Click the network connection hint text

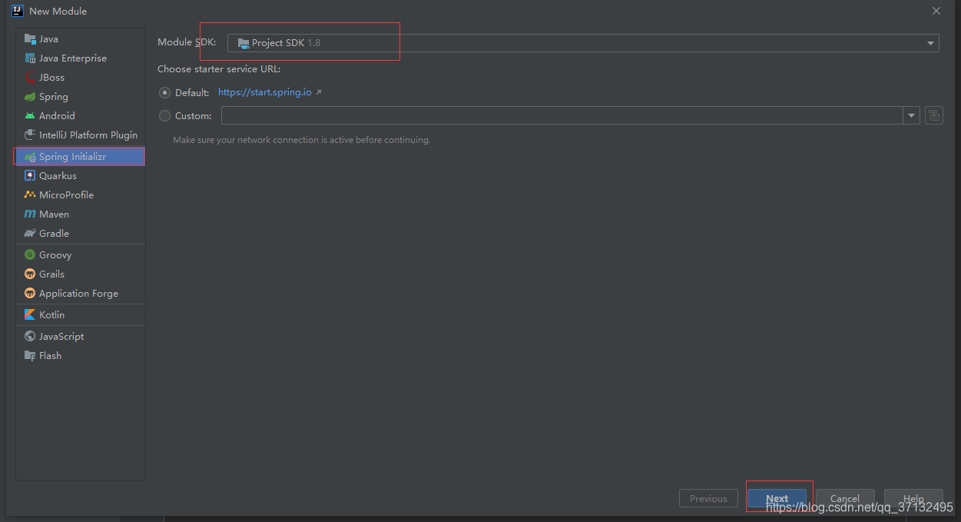[302, 140]
